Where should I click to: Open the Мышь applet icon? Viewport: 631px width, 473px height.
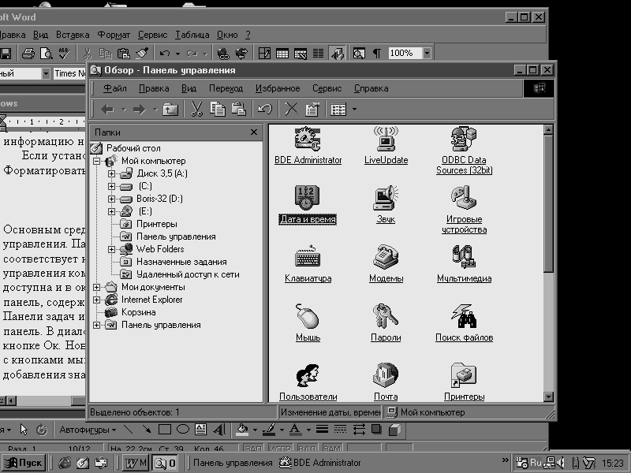(x=308, y=316)
